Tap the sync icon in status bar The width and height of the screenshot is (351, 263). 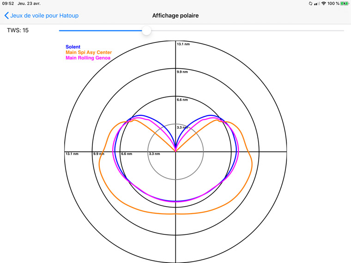point(310,4)
